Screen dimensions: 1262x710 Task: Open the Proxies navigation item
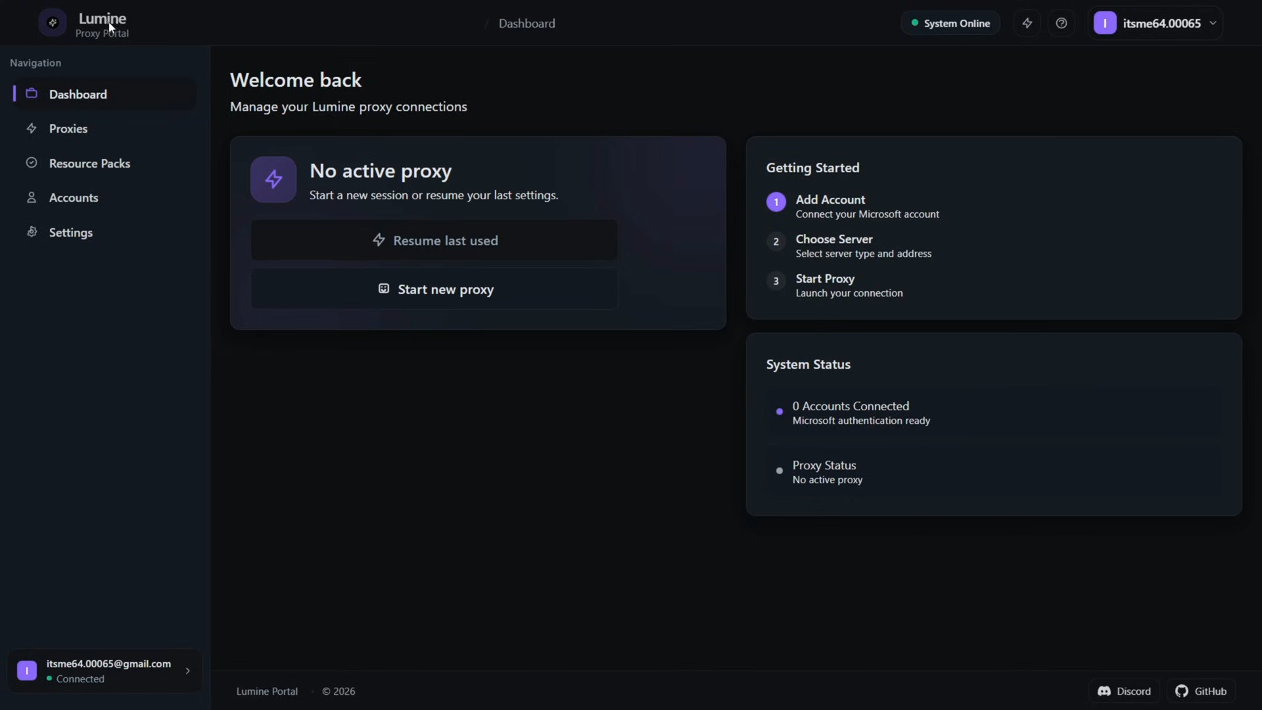point(68,129)
